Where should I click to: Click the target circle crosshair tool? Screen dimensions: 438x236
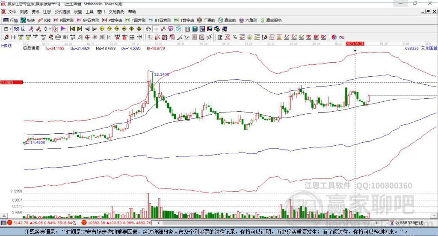87,37
